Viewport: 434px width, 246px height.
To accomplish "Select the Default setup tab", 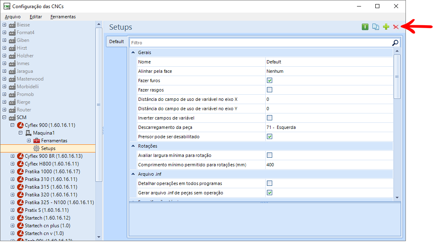I will click(x=117, y=42).
